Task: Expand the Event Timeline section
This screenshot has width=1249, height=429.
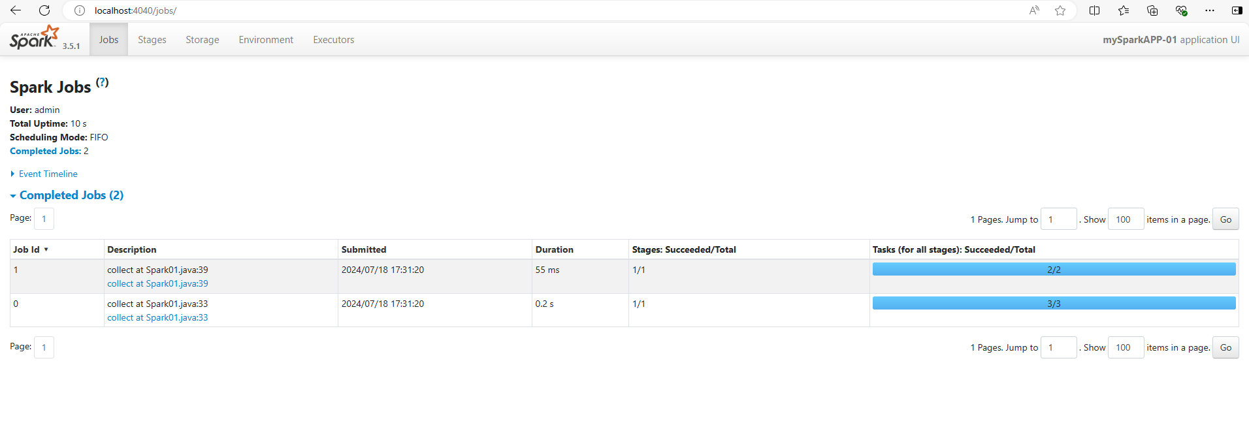Action: [x=48, y=174]
